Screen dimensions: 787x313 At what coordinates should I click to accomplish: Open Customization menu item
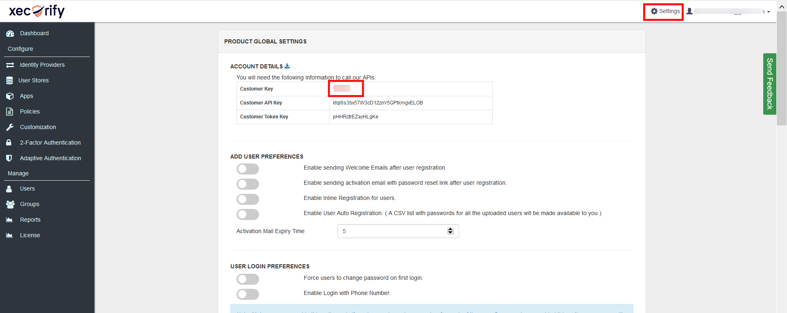(x=38, y=127)
